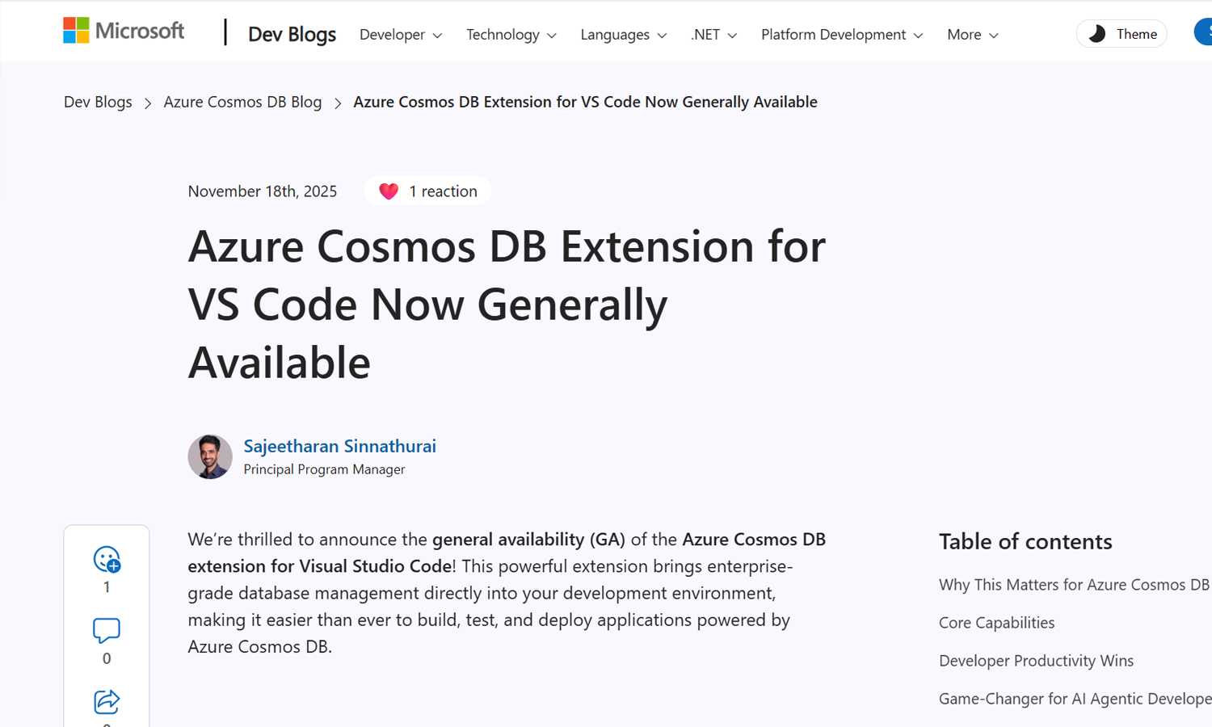Jump to Core Capabilities section
The width and height of the screenshot is (1212, 727).
click(x=996, y=623)
